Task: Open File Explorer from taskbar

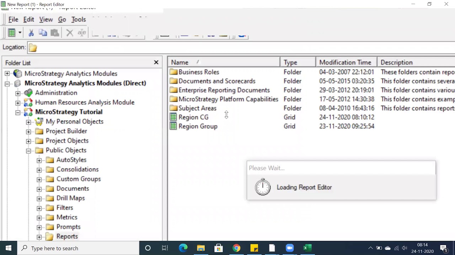Action: [x=201, y=248]
